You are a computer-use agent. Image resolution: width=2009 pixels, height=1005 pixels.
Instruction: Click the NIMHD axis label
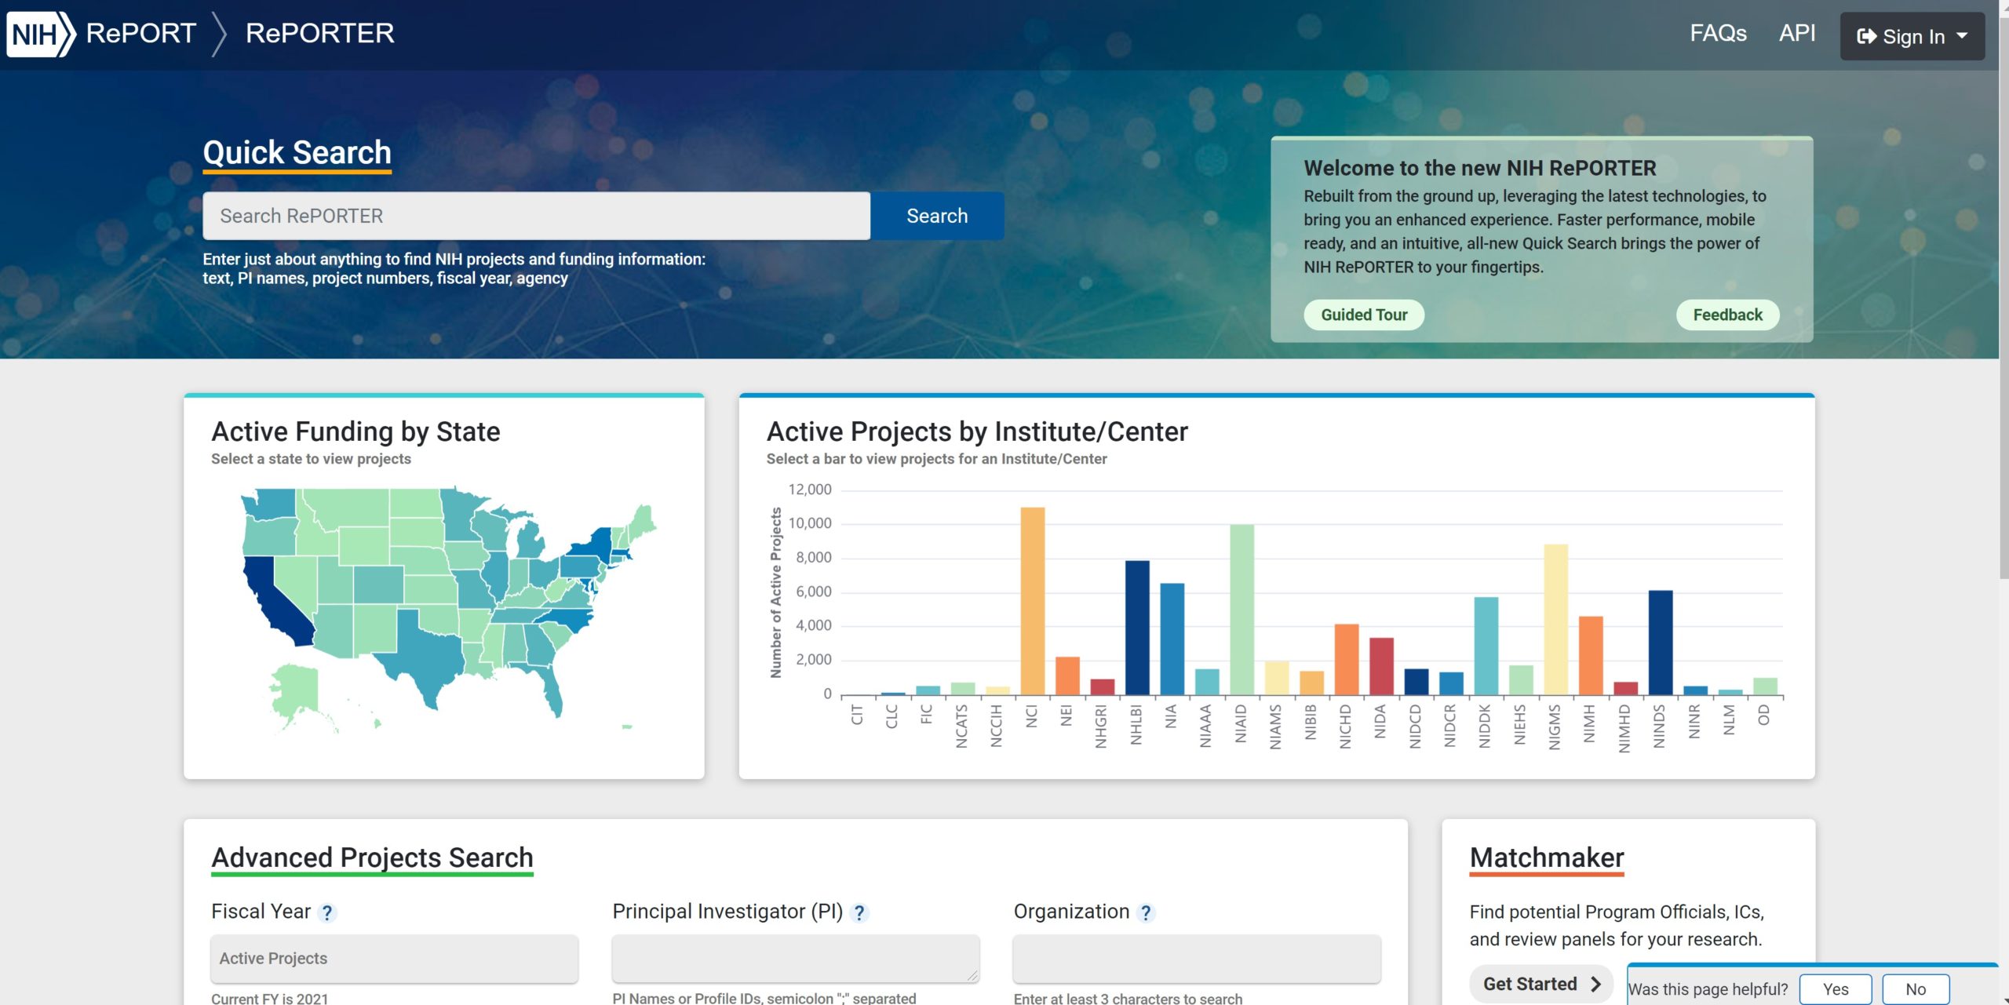tap(1624, 728)
